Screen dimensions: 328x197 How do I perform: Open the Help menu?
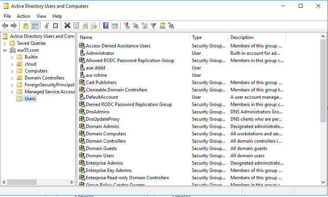[x=57, y=16]
